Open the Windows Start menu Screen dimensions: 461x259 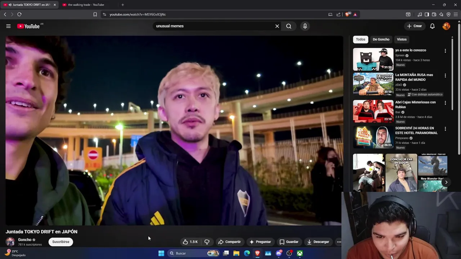(x=161, y=253)
